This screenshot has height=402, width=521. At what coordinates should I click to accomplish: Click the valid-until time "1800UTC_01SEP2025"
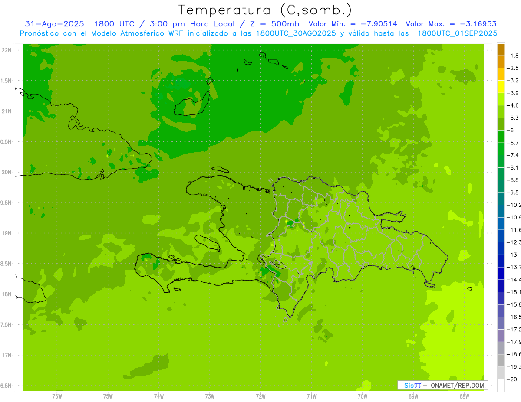pos(457,33)
